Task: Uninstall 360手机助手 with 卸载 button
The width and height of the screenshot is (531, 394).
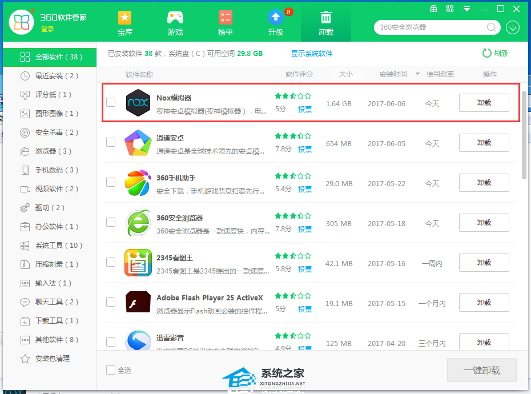Action: coord(484,183)
